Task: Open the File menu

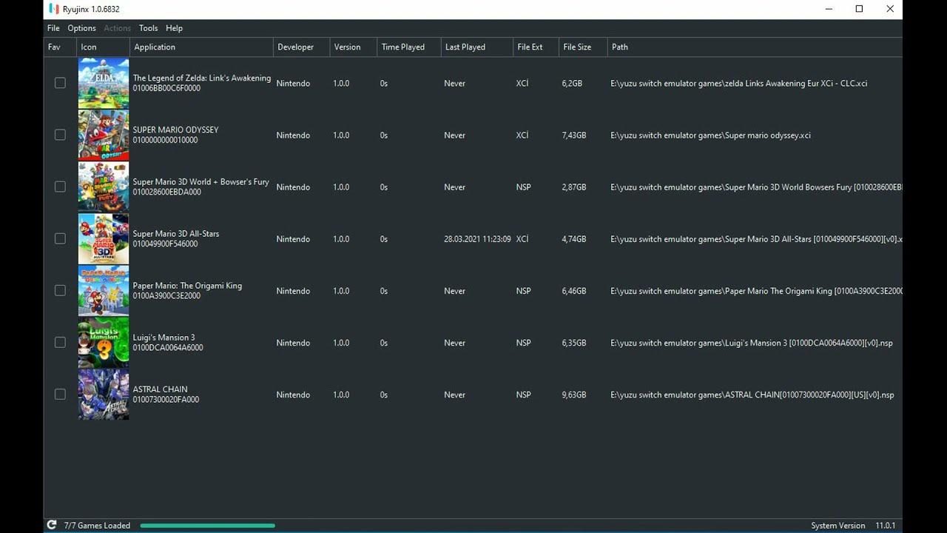Action: tap(53, 28)
